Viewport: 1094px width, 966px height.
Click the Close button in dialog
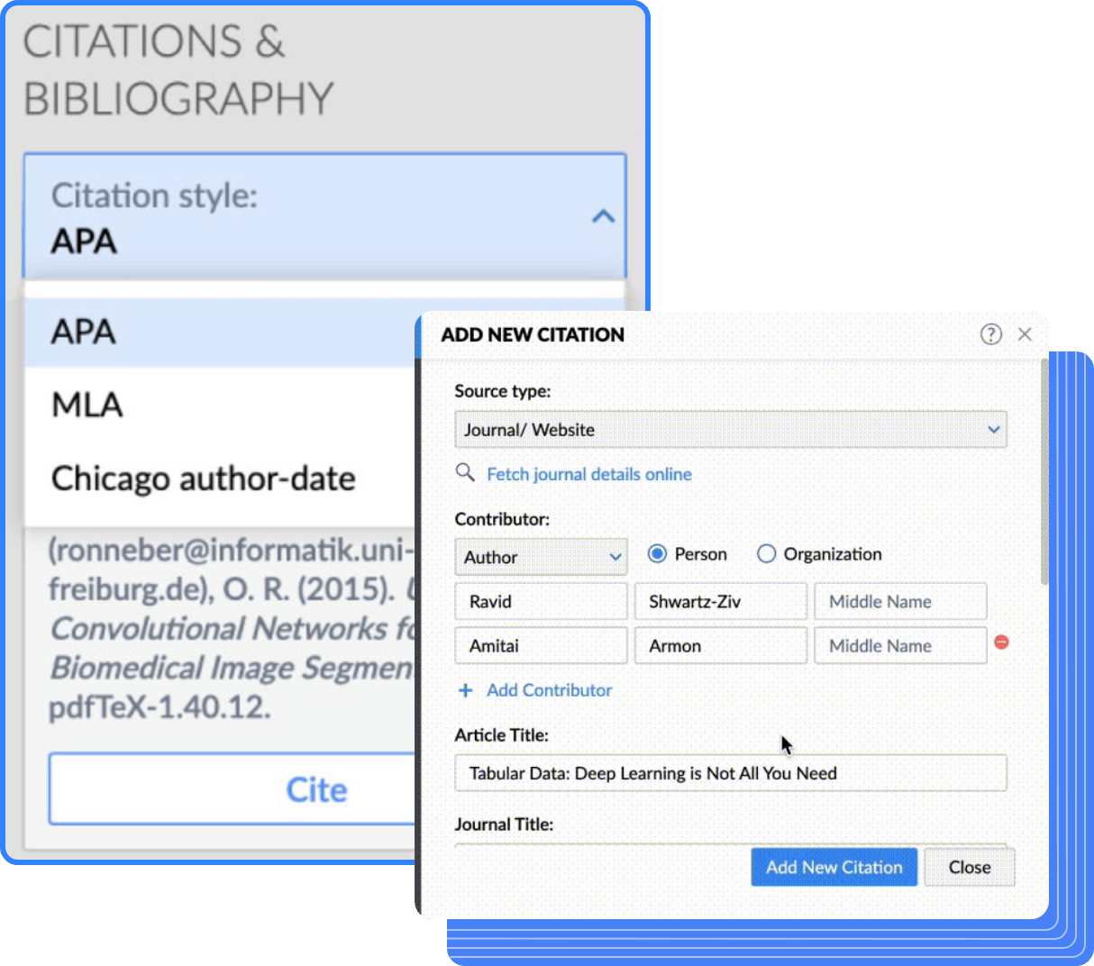point(970,867)
